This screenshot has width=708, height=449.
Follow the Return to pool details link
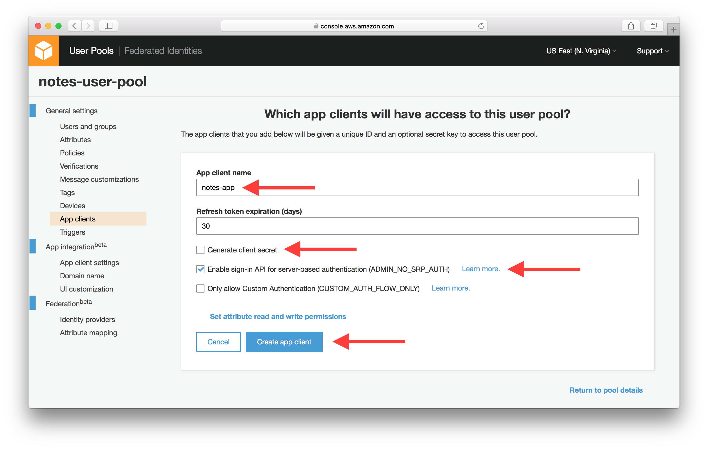point(606,390)
